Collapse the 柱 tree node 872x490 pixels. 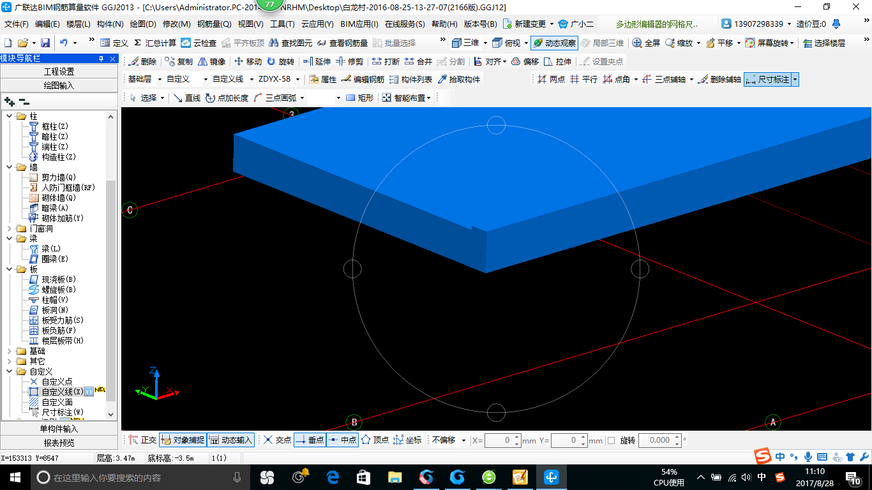(x=10, y=116)
